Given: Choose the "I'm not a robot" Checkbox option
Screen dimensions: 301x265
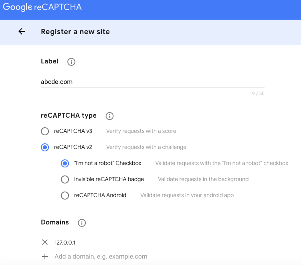Looking at the screenshot, I should click(65, 163).
